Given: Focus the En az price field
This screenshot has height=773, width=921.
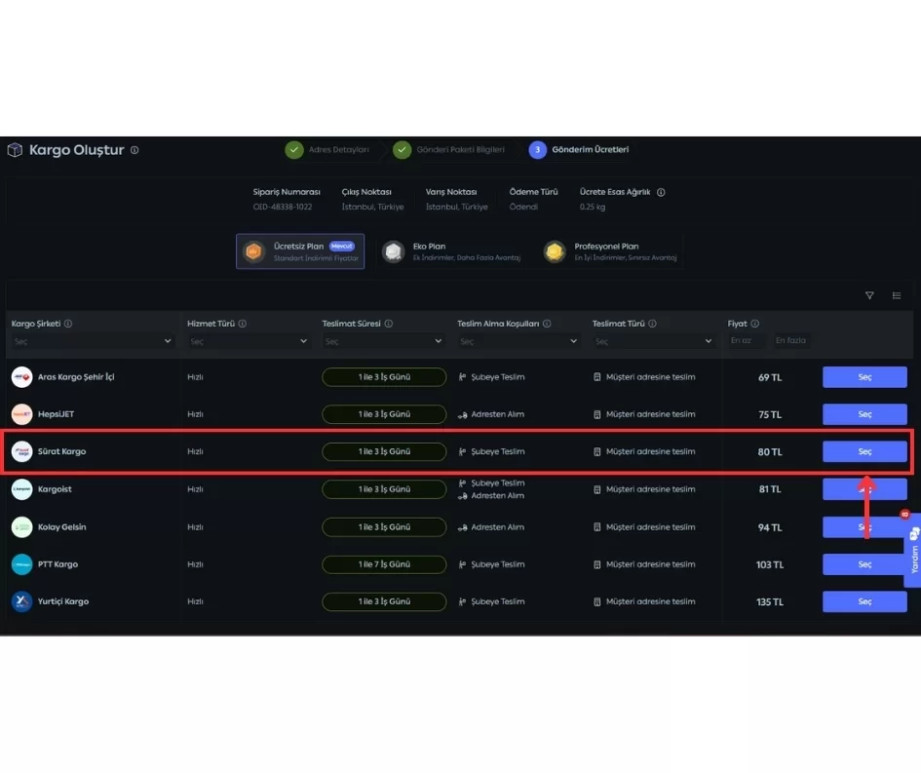Looking at the screenshot, I should [746, 340].
